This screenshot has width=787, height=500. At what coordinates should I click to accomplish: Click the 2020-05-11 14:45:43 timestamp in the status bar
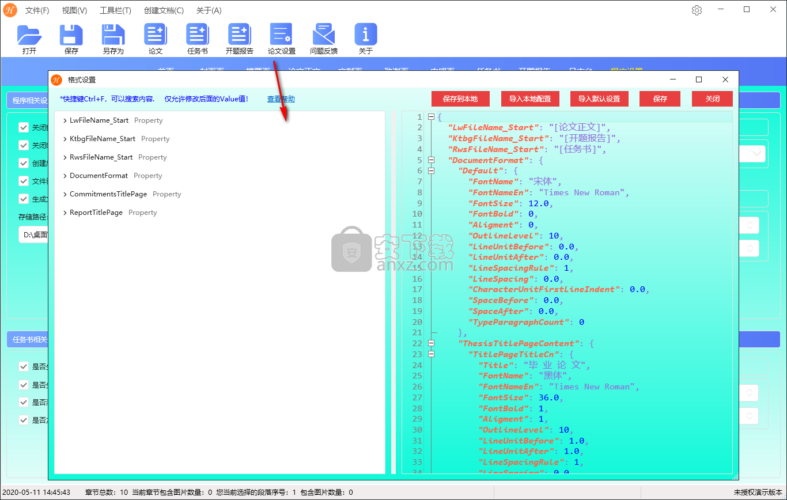(36, 493)
